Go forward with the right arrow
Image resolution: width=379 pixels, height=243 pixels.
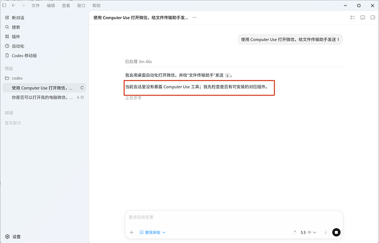tap(23, 5)
